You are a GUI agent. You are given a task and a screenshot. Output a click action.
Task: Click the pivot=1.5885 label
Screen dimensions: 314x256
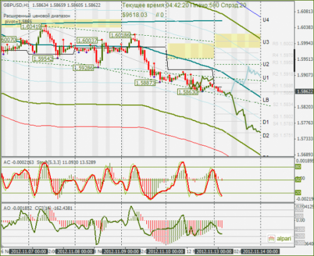18,21
